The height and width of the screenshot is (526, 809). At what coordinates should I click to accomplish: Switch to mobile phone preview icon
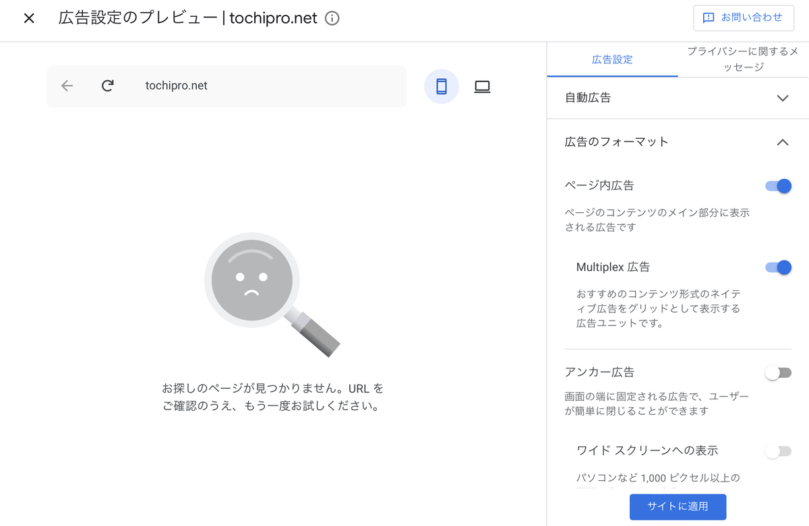442,86
